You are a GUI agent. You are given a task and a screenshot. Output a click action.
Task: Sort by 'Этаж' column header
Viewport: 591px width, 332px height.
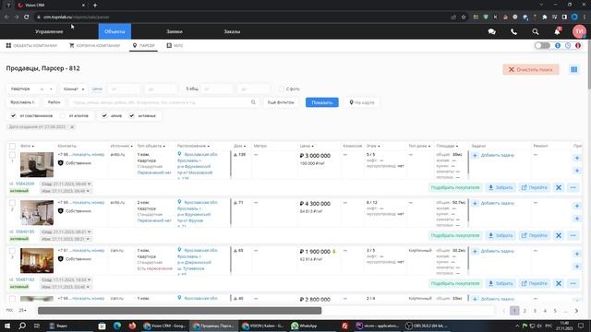click(x=373, y=146)
